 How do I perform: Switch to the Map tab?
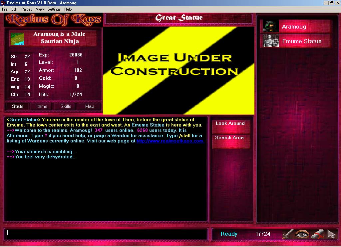point(90,106)
